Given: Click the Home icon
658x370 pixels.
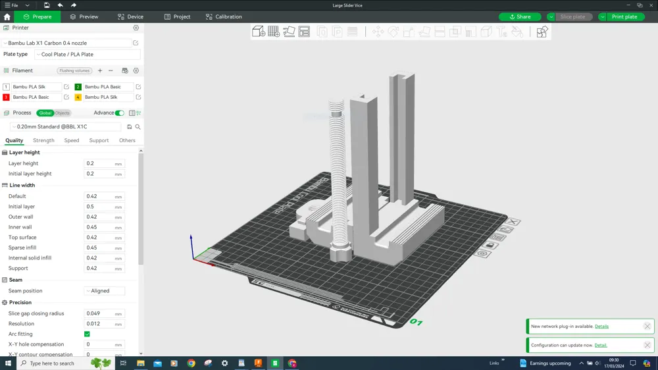Looking at the screenshot, I should [x=7, y=16].
